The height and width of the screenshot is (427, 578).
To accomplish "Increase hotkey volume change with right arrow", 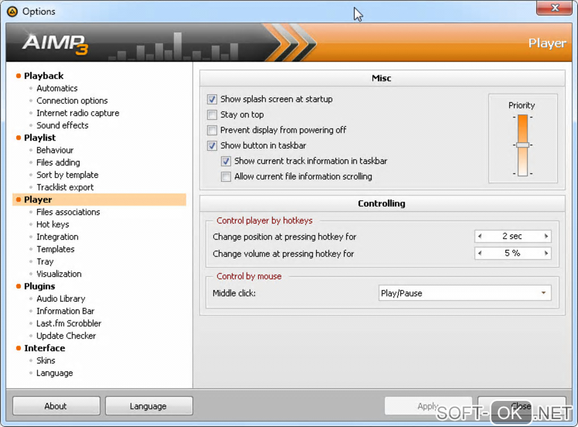I will (546, 253).
